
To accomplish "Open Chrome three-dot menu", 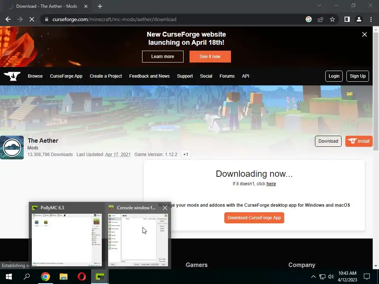I will 371,19.
